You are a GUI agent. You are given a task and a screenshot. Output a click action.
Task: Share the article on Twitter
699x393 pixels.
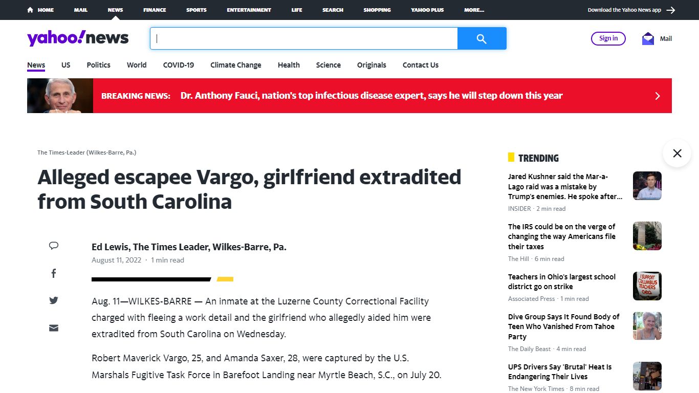[54, 300]
